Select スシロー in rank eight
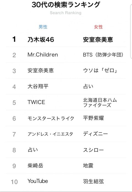 tap(94, 150)
